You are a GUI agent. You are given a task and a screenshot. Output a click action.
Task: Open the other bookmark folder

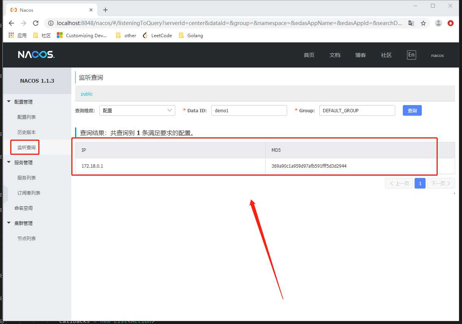[x=126, y=35]
